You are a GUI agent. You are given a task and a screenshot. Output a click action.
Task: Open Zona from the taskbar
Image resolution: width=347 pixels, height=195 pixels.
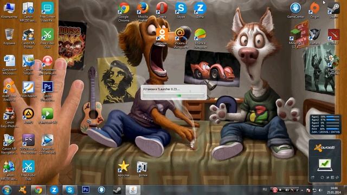(x=54, y=190)
